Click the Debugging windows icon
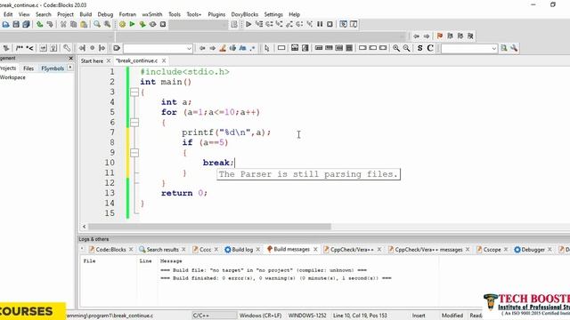The height and width of the screenshot is (320, 570). pos(343,24)
